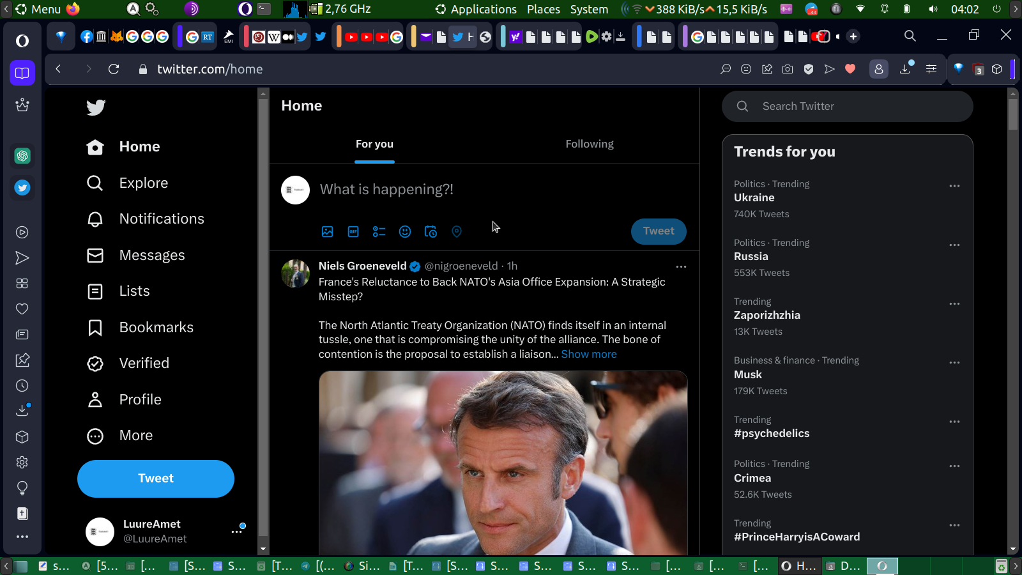Open the #psychedelics trend
The height and width of the screenshot is (575, 1022).
click(x=772, y=434)
